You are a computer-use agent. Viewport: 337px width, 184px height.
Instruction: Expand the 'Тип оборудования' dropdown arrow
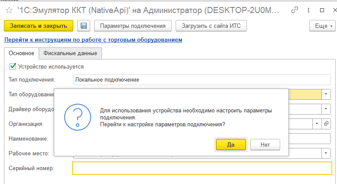[326, 94]
